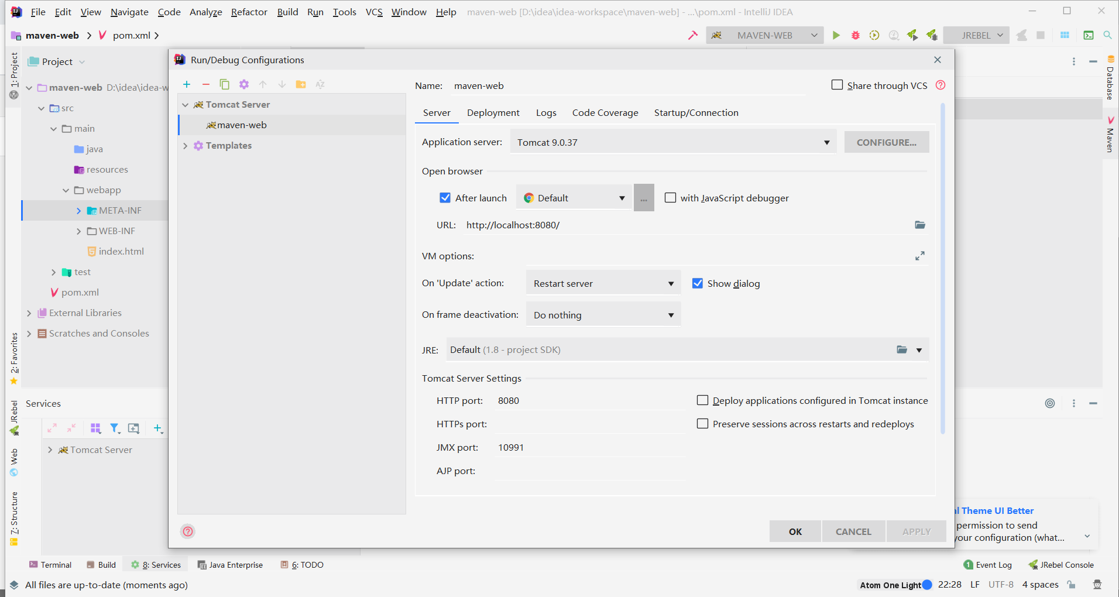Add new configuration with plus icon
1119x597 pixels.
tap(187, 84)
